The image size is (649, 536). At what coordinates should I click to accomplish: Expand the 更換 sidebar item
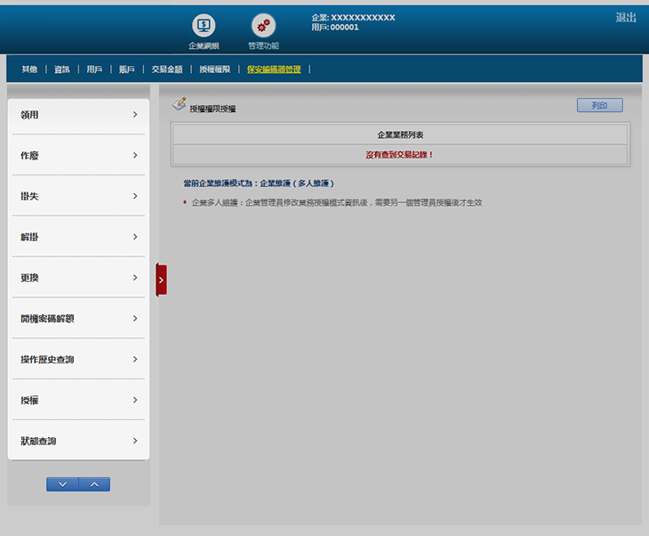pos(78,278)
